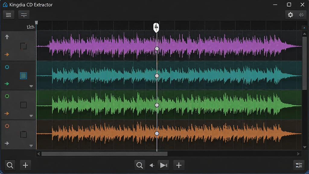Open the hamburger menu in the toolbar
Screen dimensions: 309x174
click(x=8, y=15)
